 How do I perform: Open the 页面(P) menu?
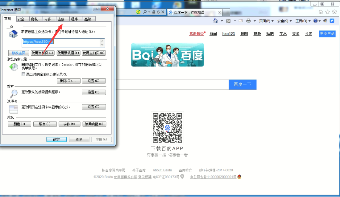tap(266, 21)
